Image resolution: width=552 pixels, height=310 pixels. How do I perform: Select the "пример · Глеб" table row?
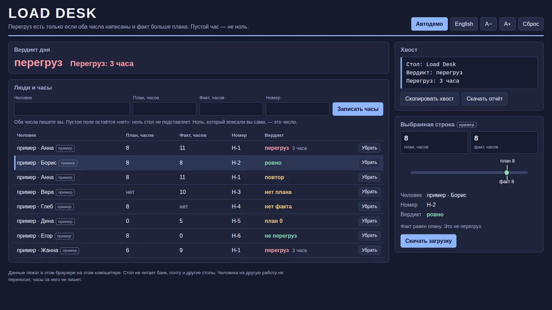199,207
